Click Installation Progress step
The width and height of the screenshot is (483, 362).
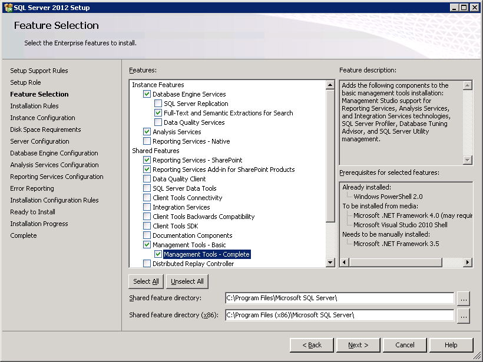point(39,224)
